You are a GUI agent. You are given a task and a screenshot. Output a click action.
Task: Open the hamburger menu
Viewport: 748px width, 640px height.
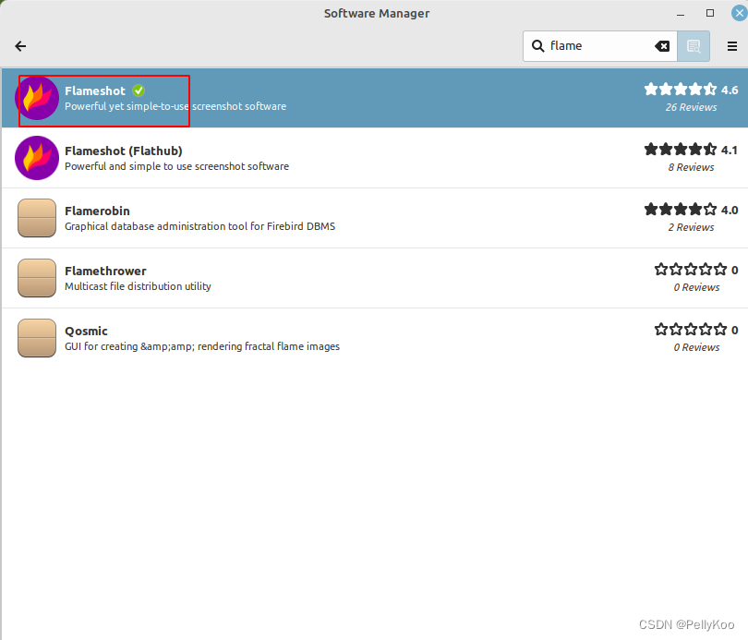[732, 46]
